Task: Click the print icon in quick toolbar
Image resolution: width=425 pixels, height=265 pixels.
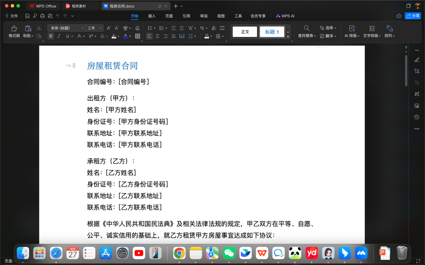Action: pos(42,16)
